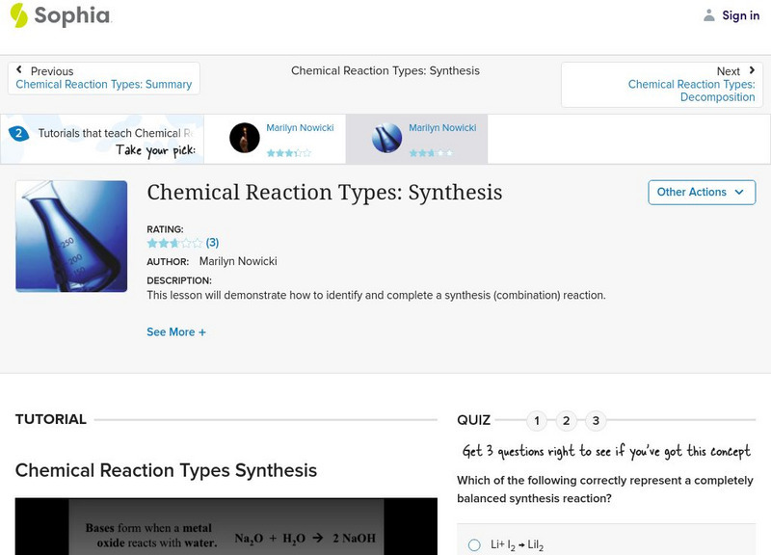The height and width of the screenshot is (555, 771).
Task: Click the blue flask lesson thumbnail image
Action: click(70, 235)
